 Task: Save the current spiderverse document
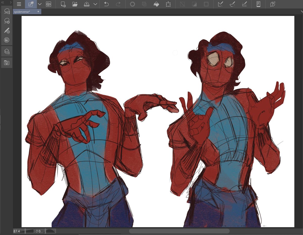pos(87,4)
